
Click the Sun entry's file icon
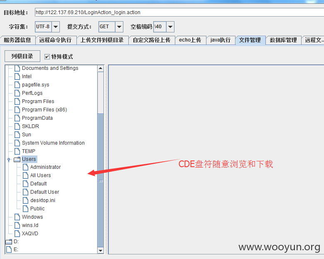click(17, 134)
